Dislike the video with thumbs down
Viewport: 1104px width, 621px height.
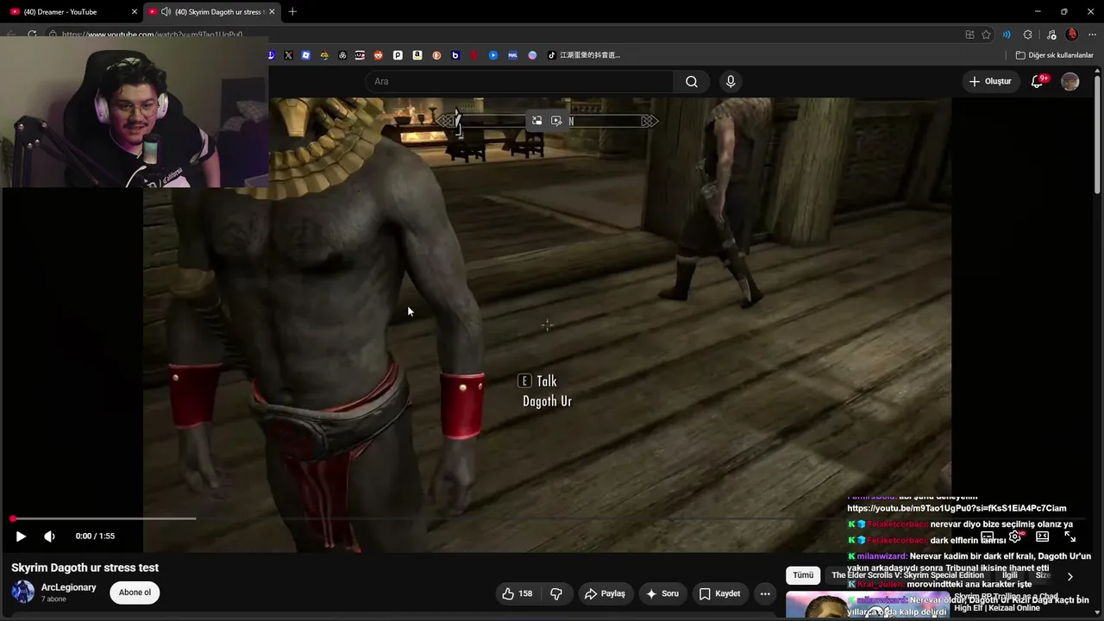[556, 593]
